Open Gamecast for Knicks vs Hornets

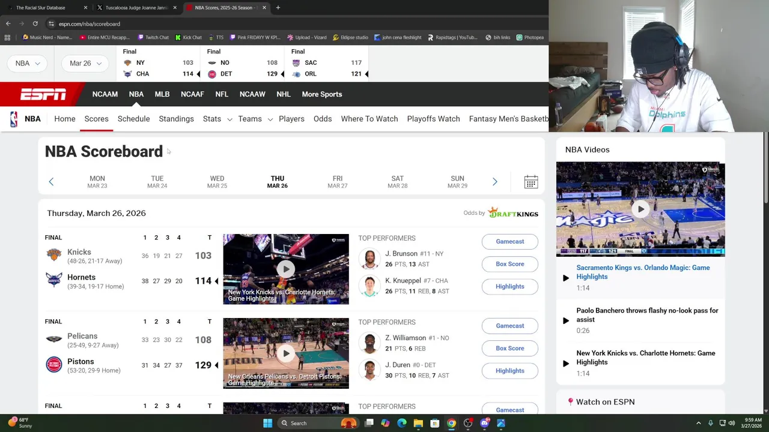pyautogui.click(x=509, y=241)
